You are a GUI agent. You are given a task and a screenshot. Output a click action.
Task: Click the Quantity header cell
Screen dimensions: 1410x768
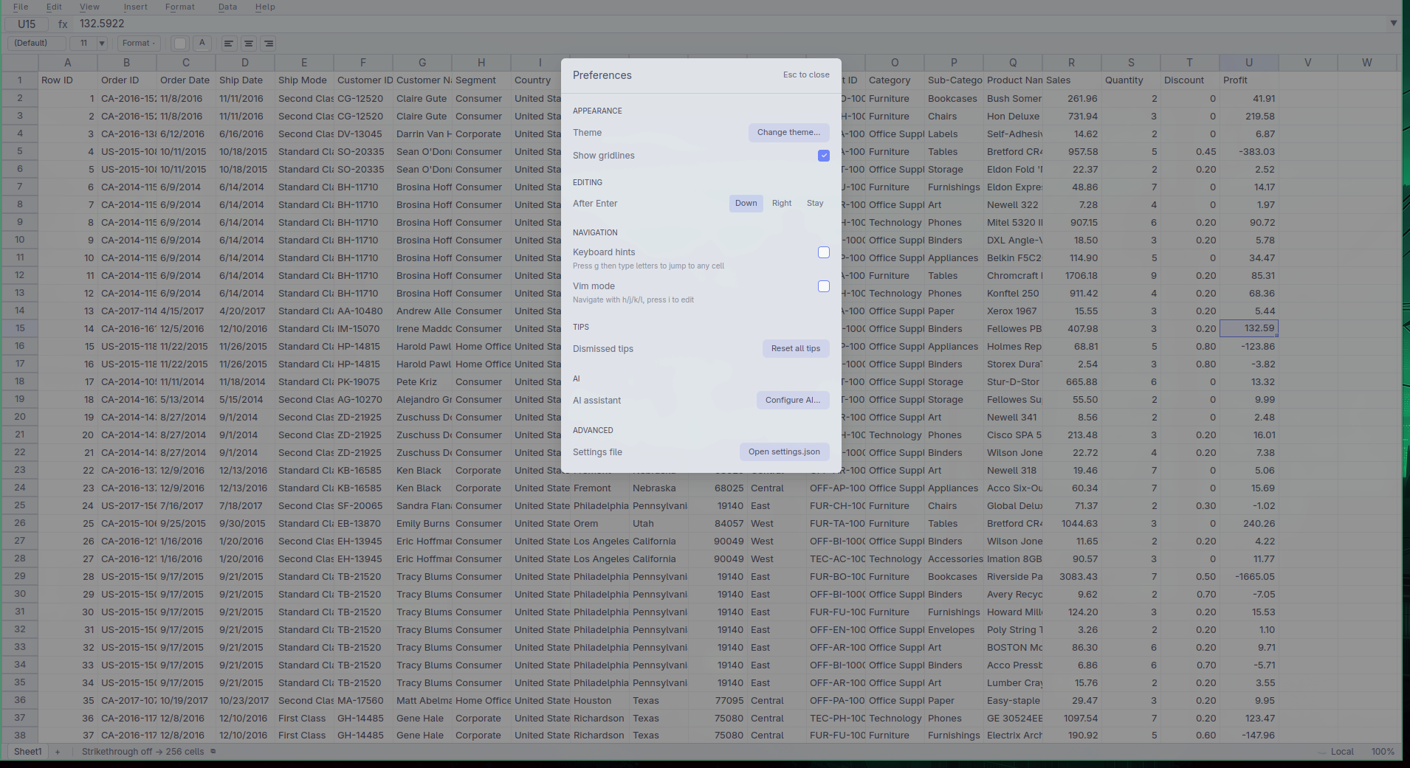click(x=1131, y=80)
